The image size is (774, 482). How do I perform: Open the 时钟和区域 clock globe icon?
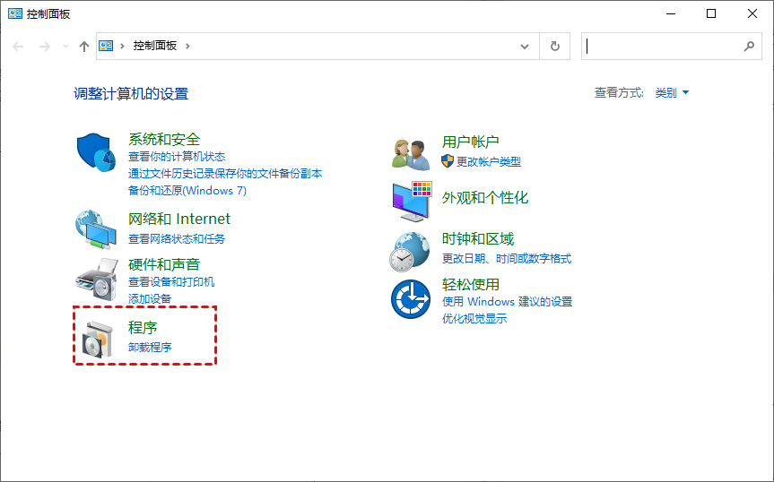409,252
